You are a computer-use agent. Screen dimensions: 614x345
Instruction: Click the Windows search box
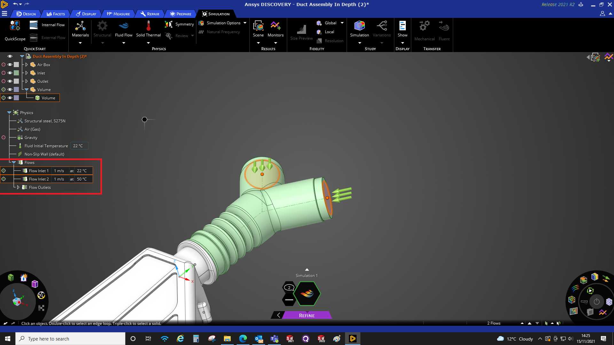[70, 339]
